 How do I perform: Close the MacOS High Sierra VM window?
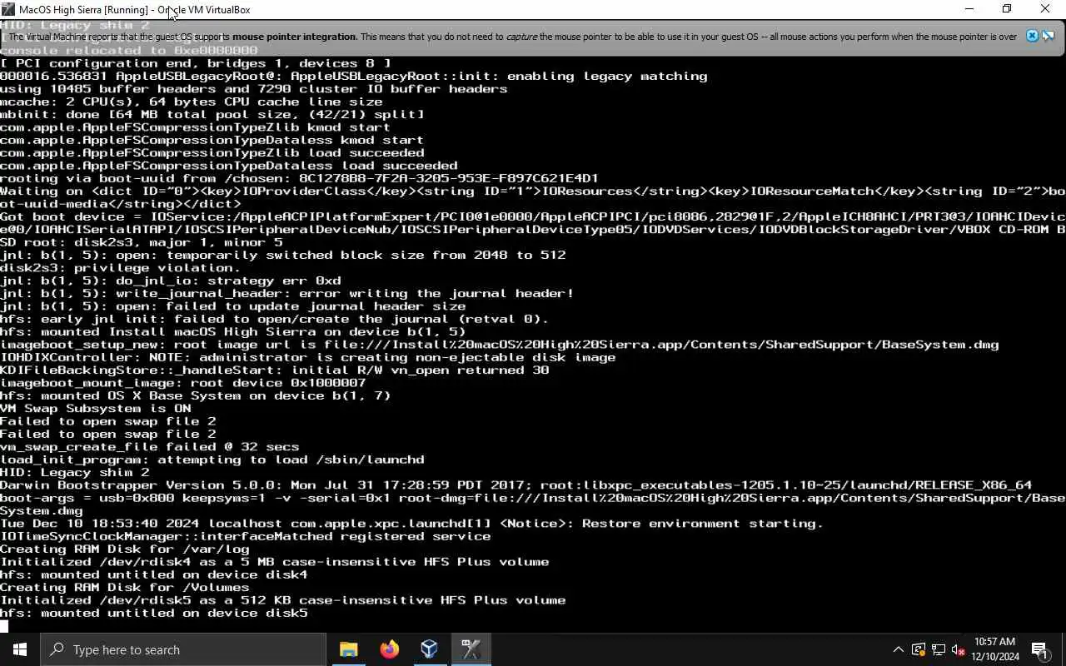point(1045,9)
